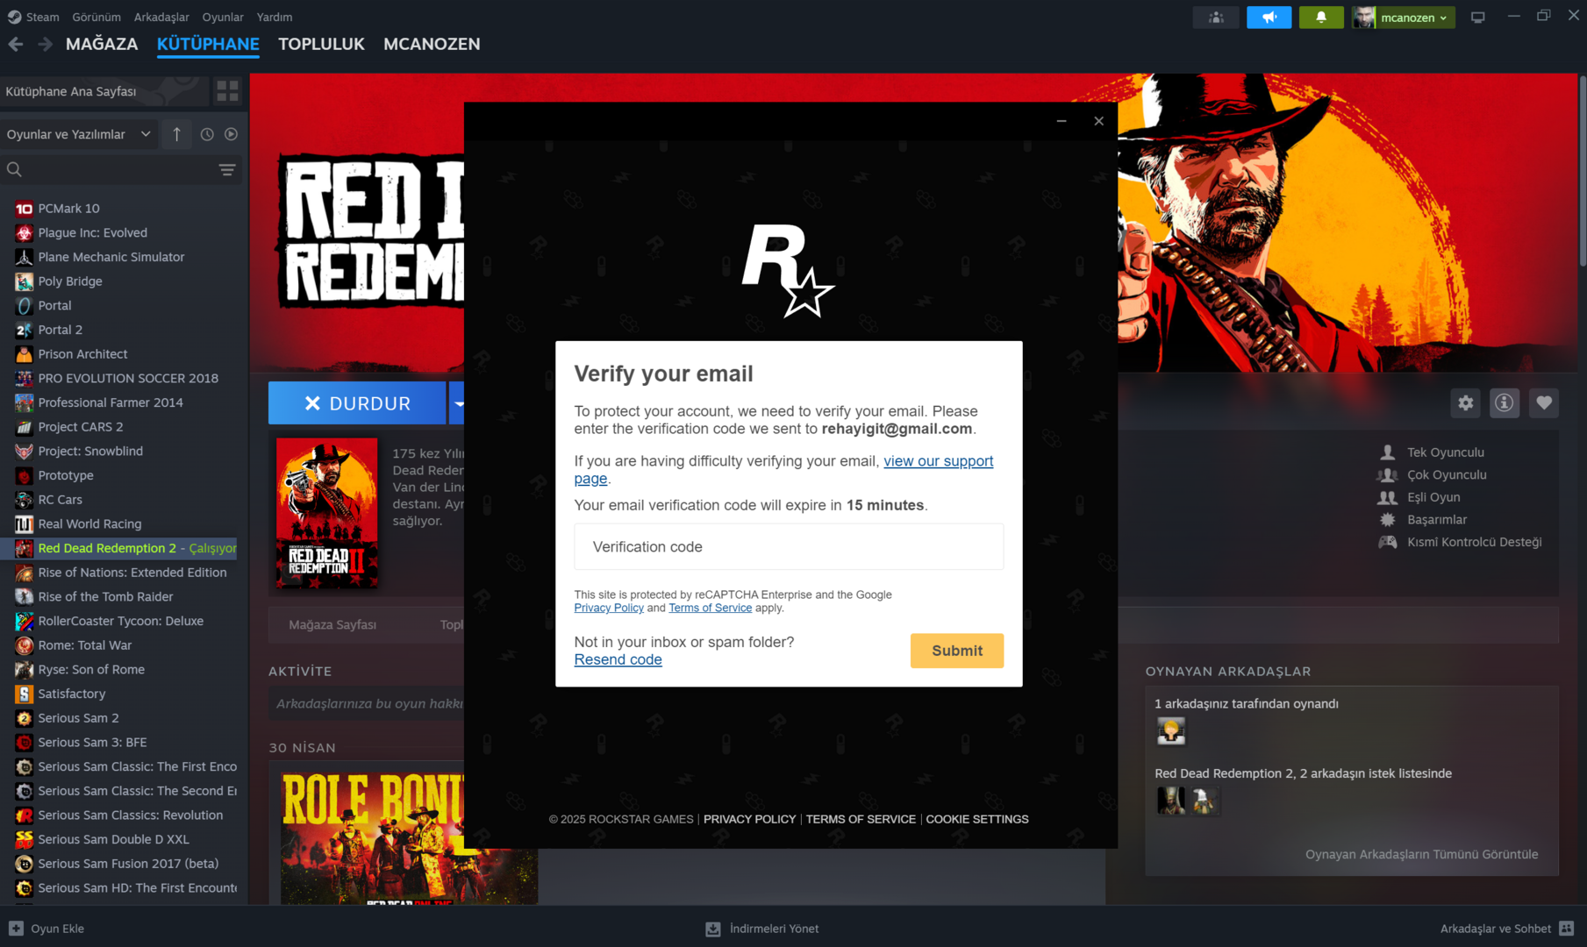This screenshot has width=1587, height=947.
Task: Open the MCANOZEN profile tab
Action: coord(432,44)
